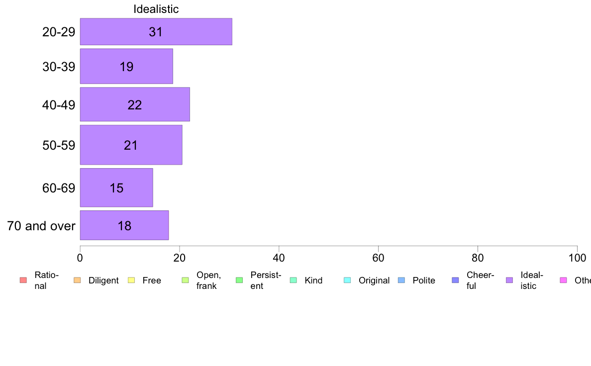The height and width of the screenshot is (366, 591).
Task: Click the Open, frank legend swatch
Action: (185, 280)
